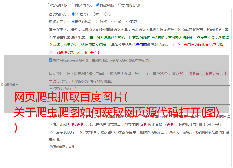Set 语义相似度 to 中

[94, 14]
